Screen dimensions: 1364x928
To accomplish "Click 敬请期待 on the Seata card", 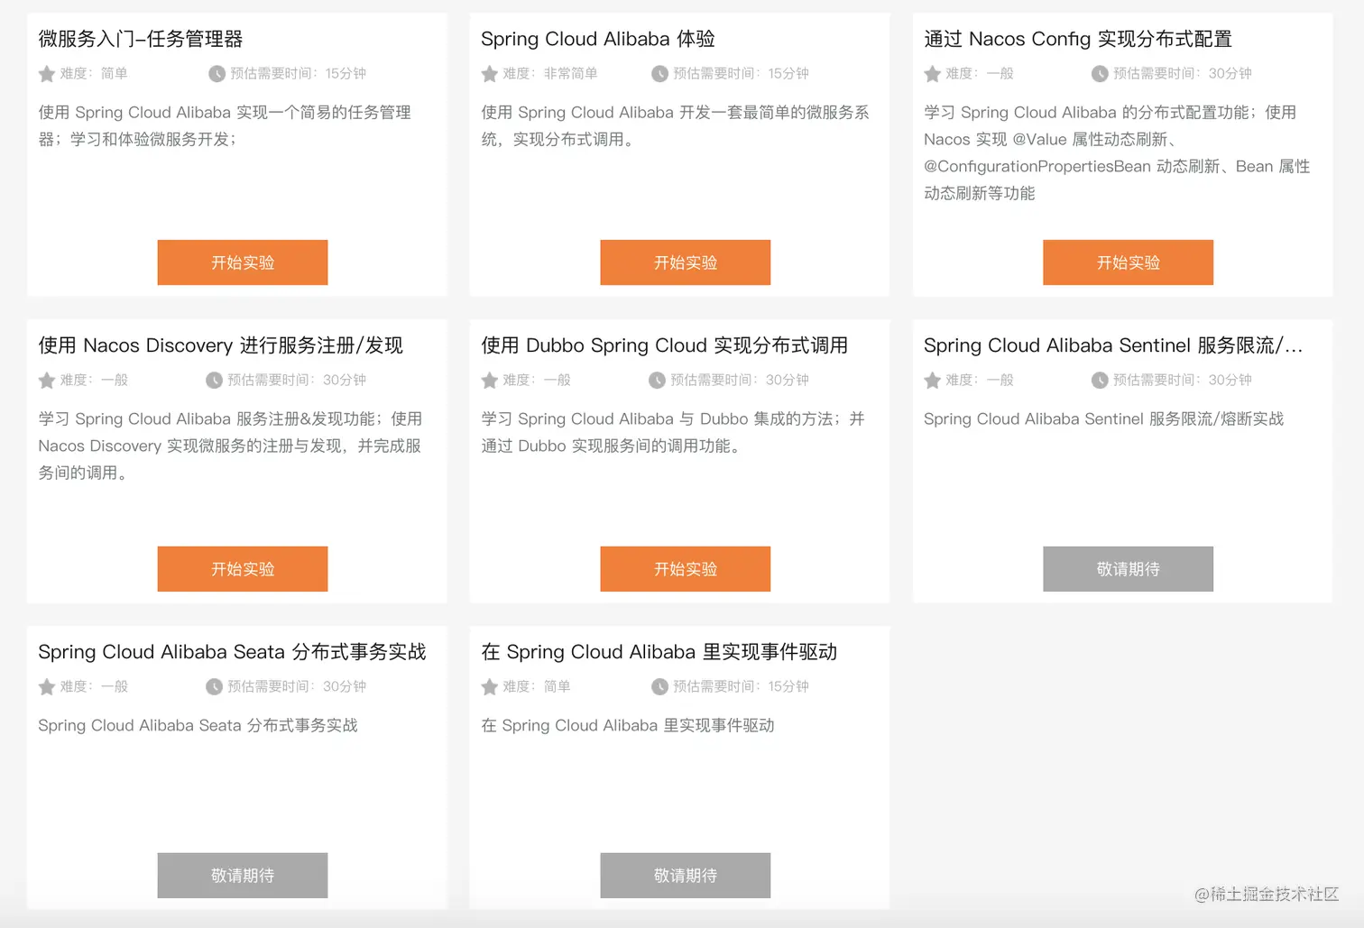I will pyautogui.click(x=243, y=876).
